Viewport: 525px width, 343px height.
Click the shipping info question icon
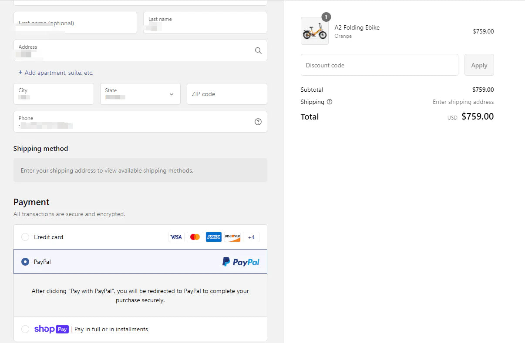(x=330, y=102)
